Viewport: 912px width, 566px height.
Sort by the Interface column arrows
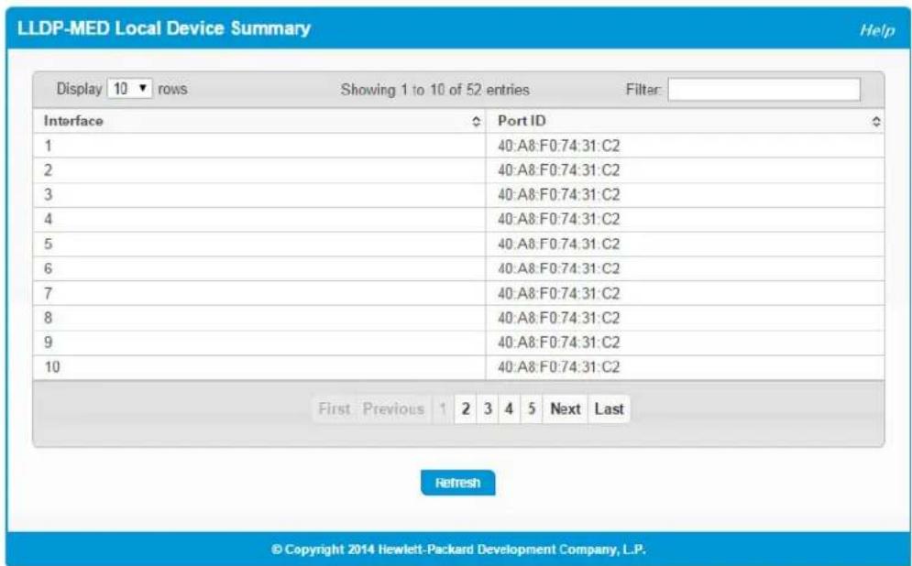click(x=476, y=122)
